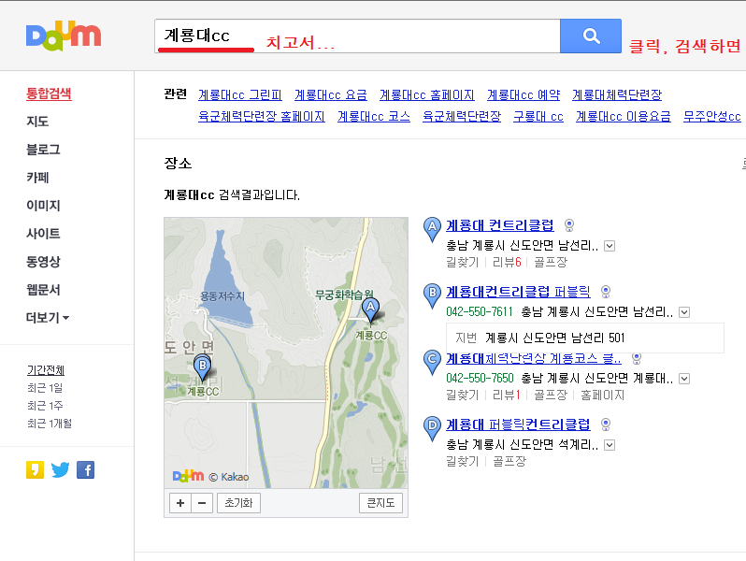Open the 동영상 search tab

click(43, 262)
